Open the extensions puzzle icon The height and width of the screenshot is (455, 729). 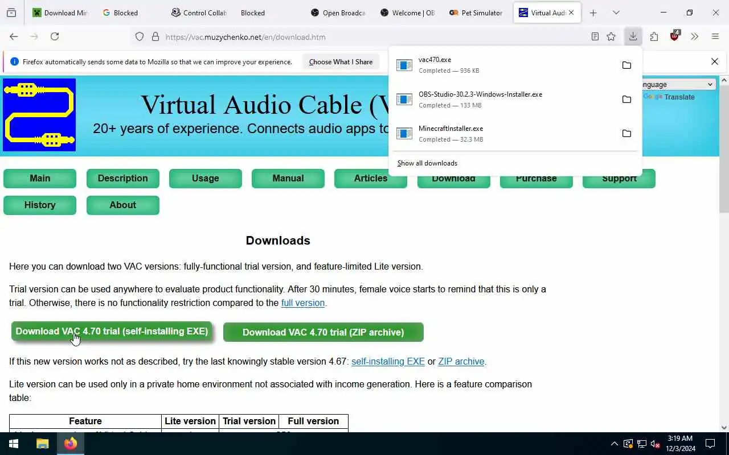[654, 36]
